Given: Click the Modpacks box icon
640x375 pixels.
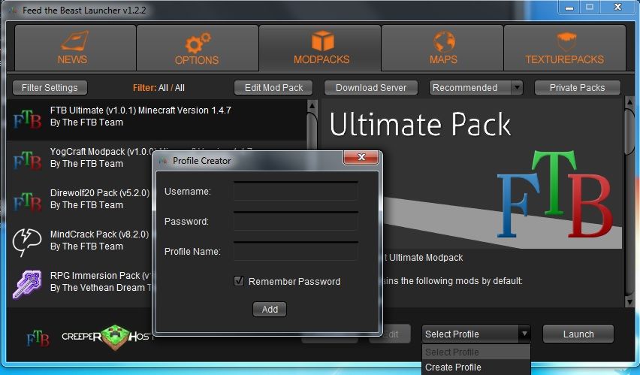Looking at the screenshot, I should [322, 41].
